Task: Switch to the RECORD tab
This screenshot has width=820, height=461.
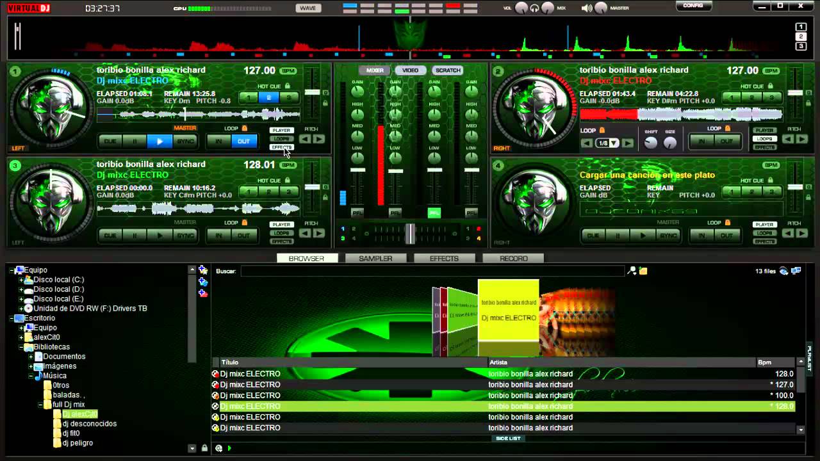Action: [x=513, y=258]
